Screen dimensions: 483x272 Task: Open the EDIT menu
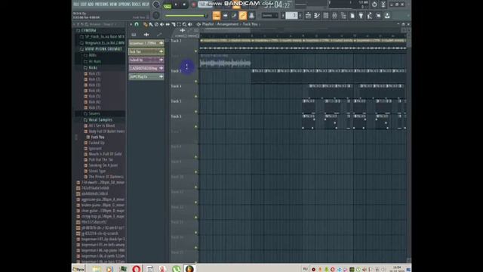[x=83, y=5]
